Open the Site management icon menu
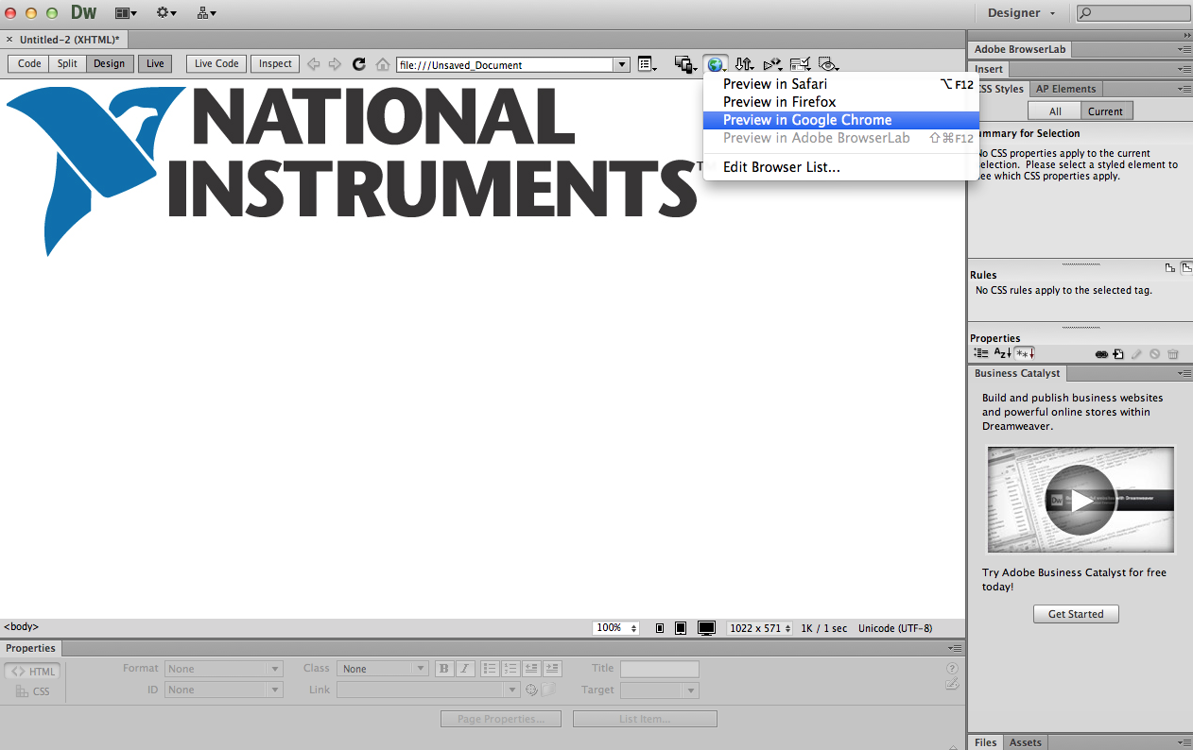Image resolution: width=1193 pixels, height=750 pixels. pyautogui.click(x=207, y=13)
